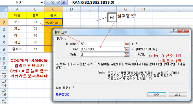Click the Order argument field
Screen dimensions: 193x104
click(102, 54)
